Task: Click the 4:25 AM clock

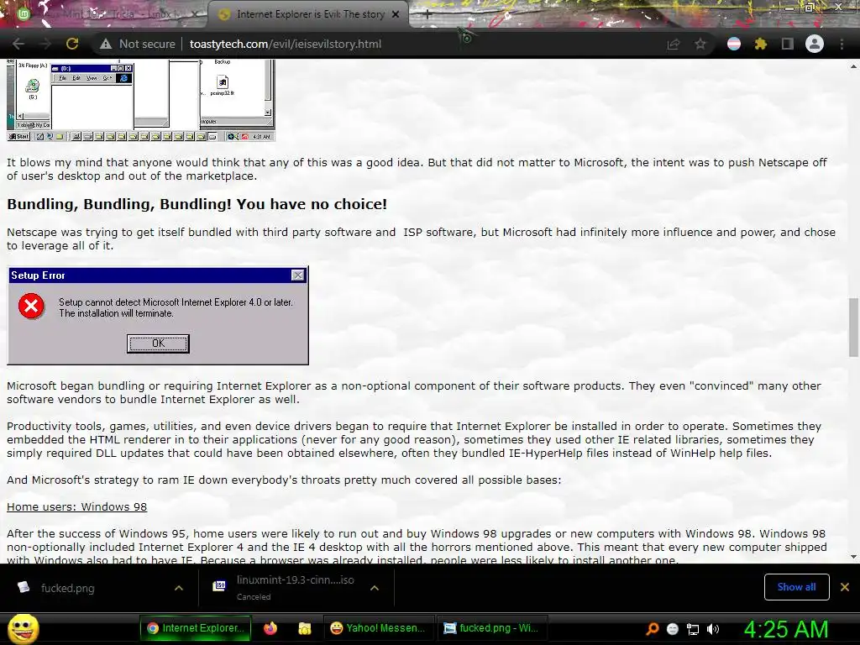Action: tap(786, 629)
